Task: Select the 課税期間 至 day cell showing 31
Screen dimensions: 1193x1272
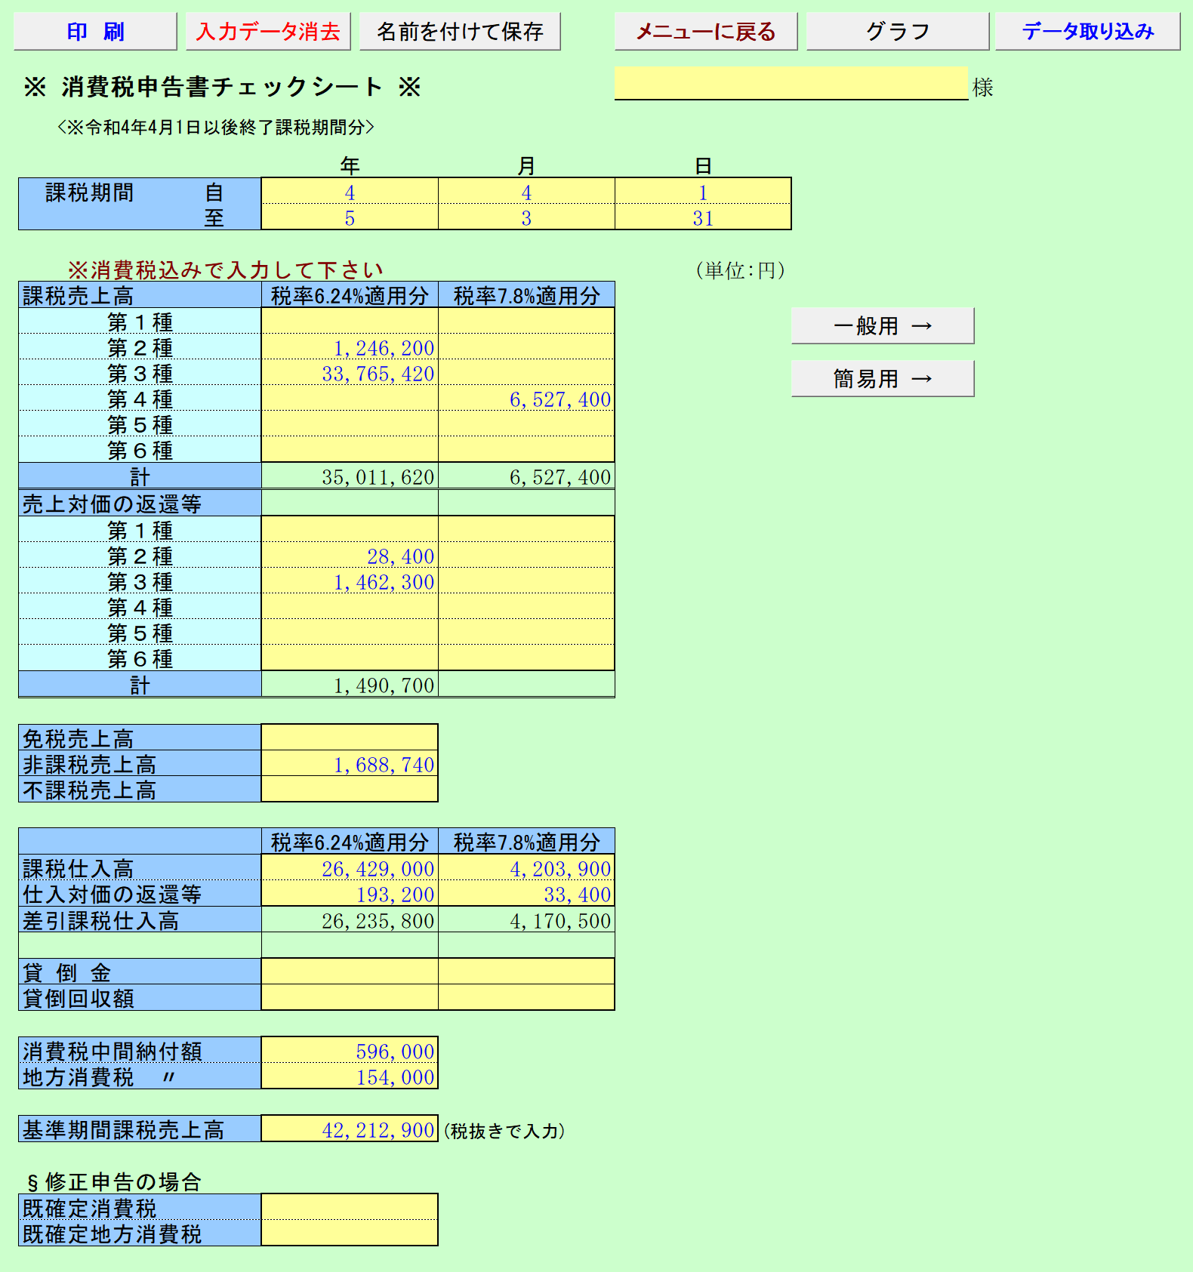Action: pyautogui.click(x=703, y=217)
